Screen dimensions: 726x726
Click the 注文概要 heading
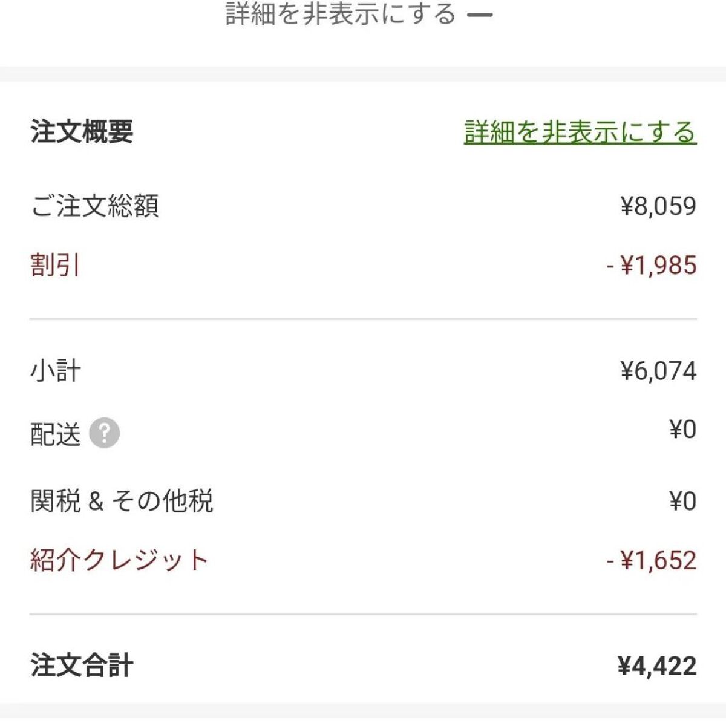point(82,132)
